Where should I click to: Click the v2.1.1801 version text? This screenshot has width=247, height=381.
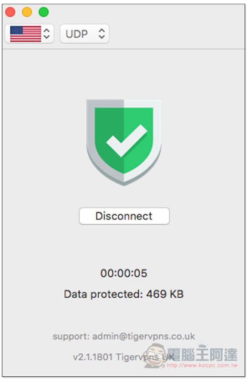tap(93, 357)
